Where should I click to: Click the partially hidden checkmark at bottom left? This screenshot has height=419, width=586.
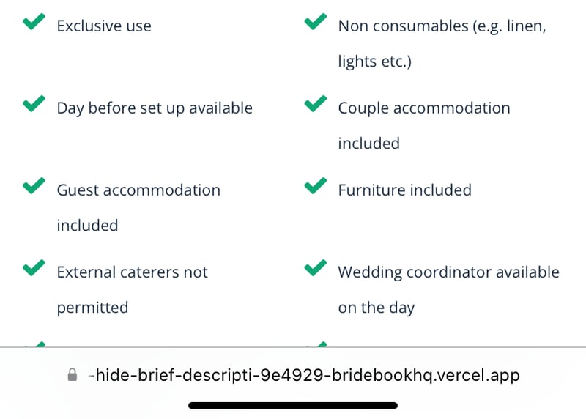[34, 344]
